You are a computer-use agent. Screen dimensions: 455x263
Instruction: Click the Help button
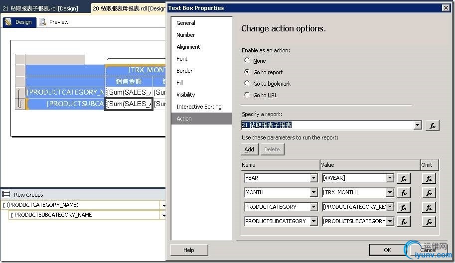click(189, 250)
